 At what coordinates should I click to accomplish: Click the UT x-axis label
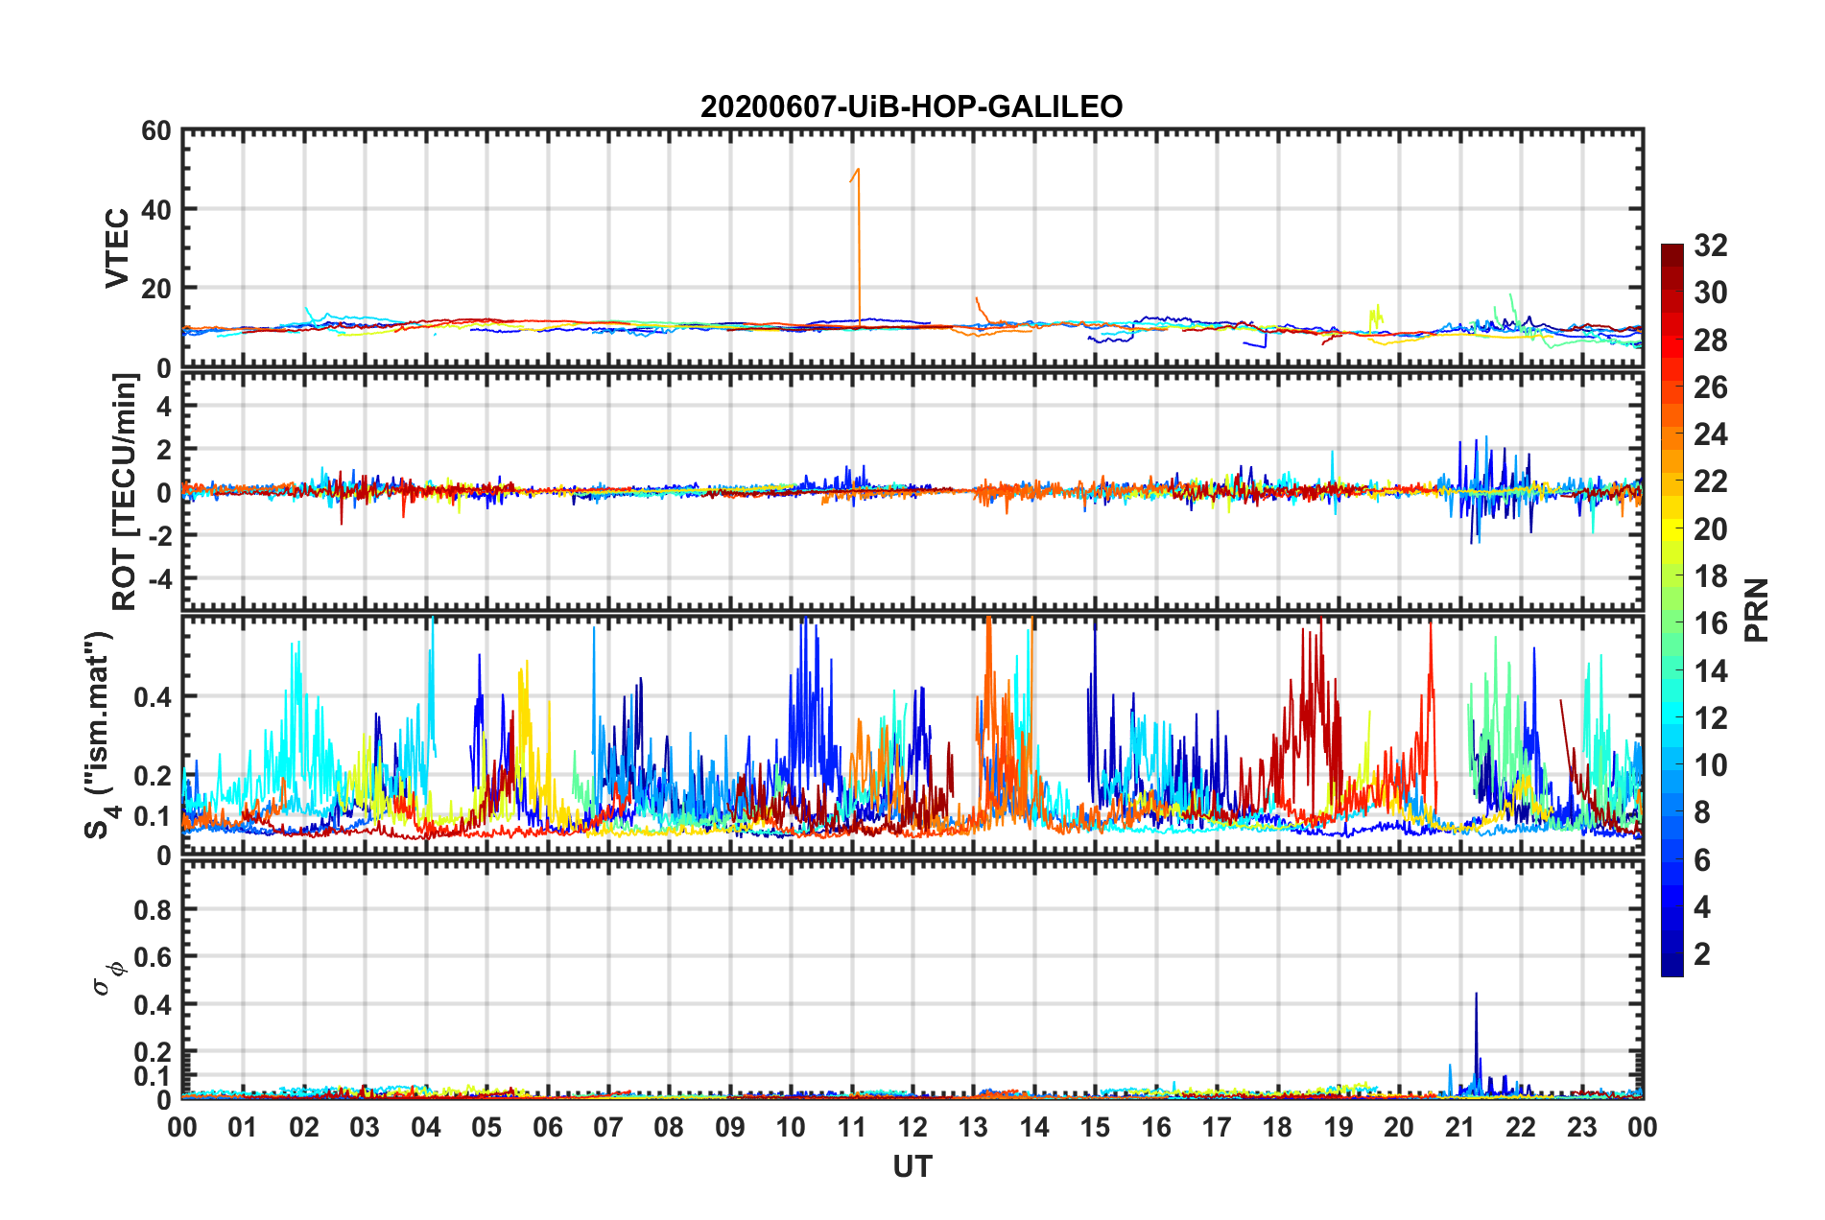912,1166
